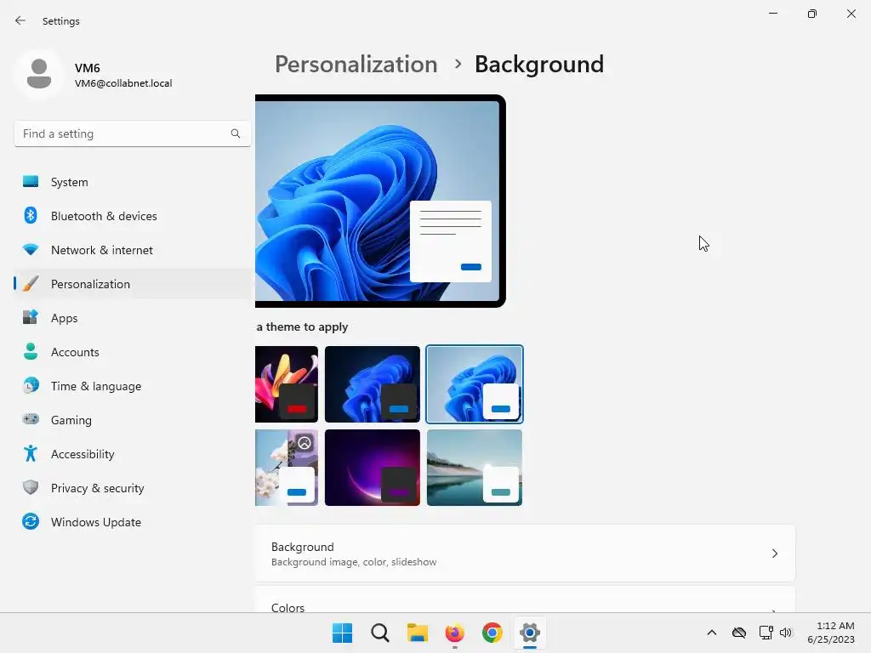
Task: Click the Personalization paintbrush icon
Action: pos(31,284)
